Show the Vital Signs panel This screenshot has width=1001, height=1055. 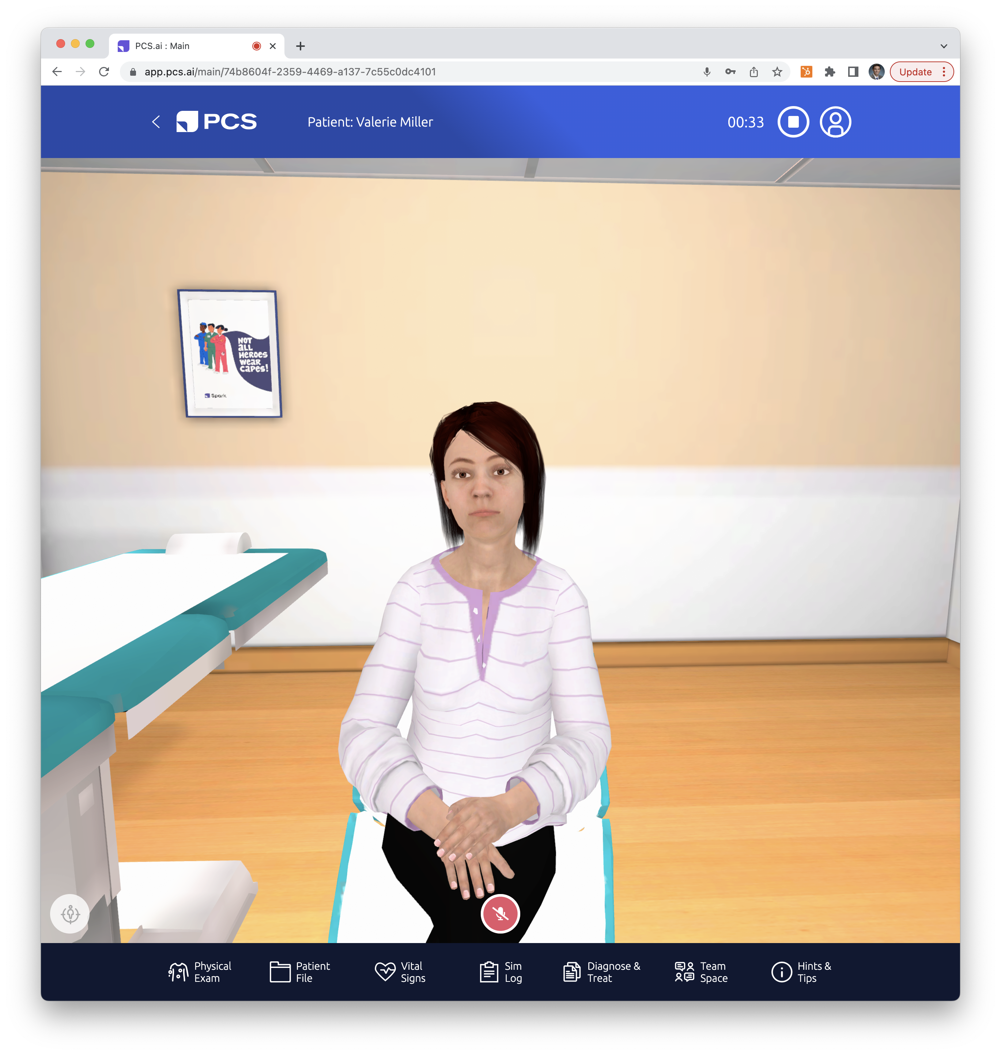point(400,972)
